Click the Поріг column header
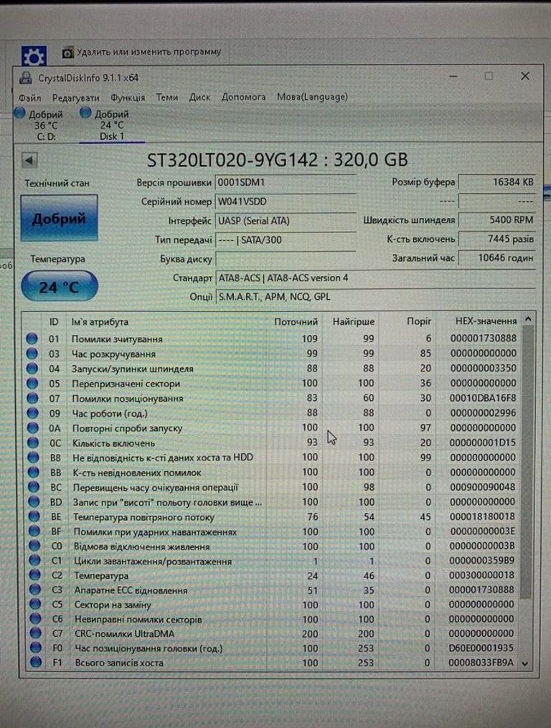The image size is (551, 728). (x=407, y=321)
